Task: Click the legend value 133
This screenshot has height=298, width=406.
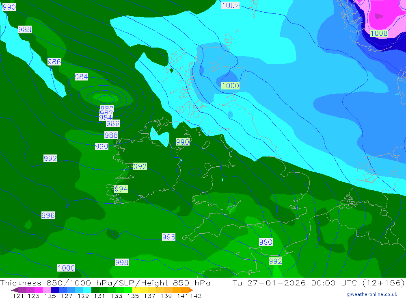Action: point(116,296)
